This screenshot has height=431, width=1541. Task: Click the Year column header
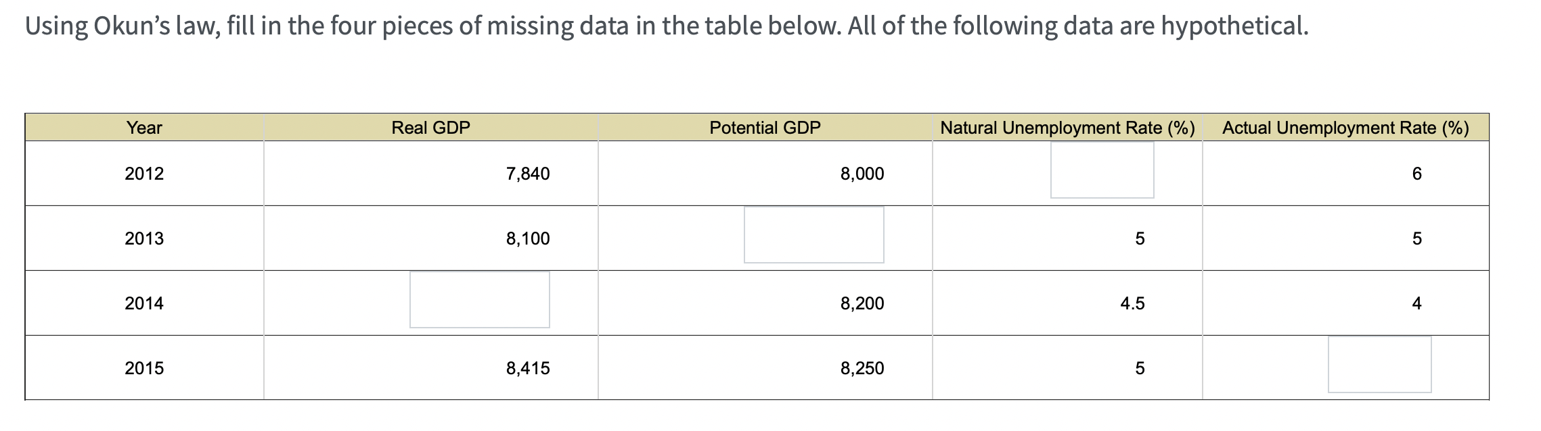coord(144,128)
